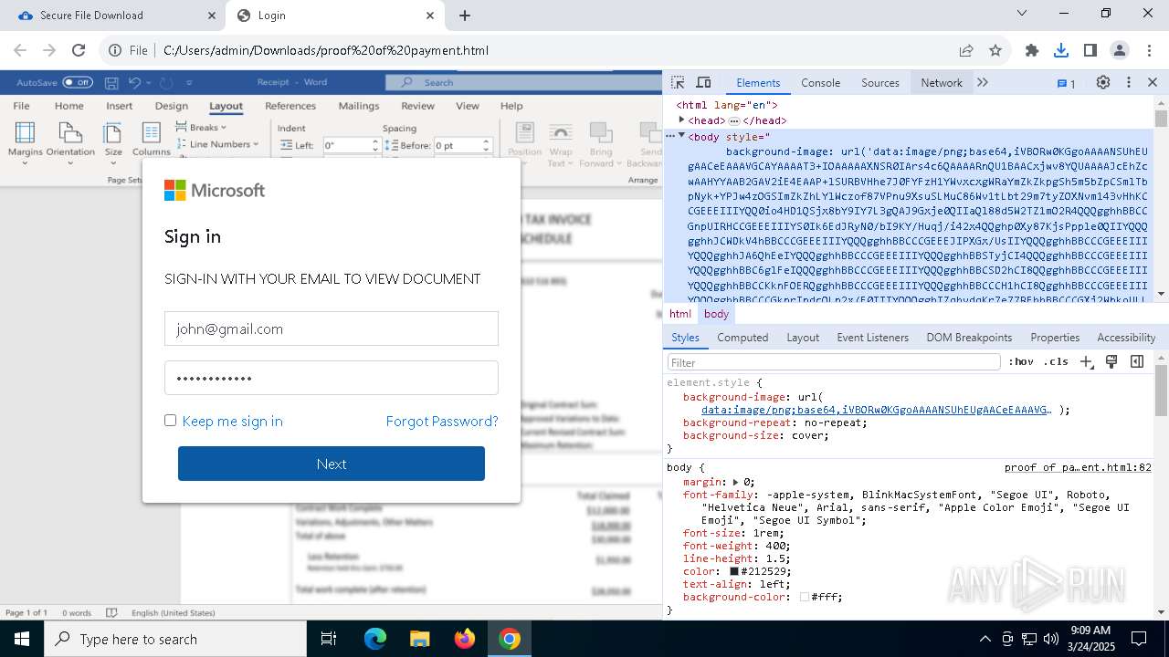Close the Secure File Download tab

[210, 16]
